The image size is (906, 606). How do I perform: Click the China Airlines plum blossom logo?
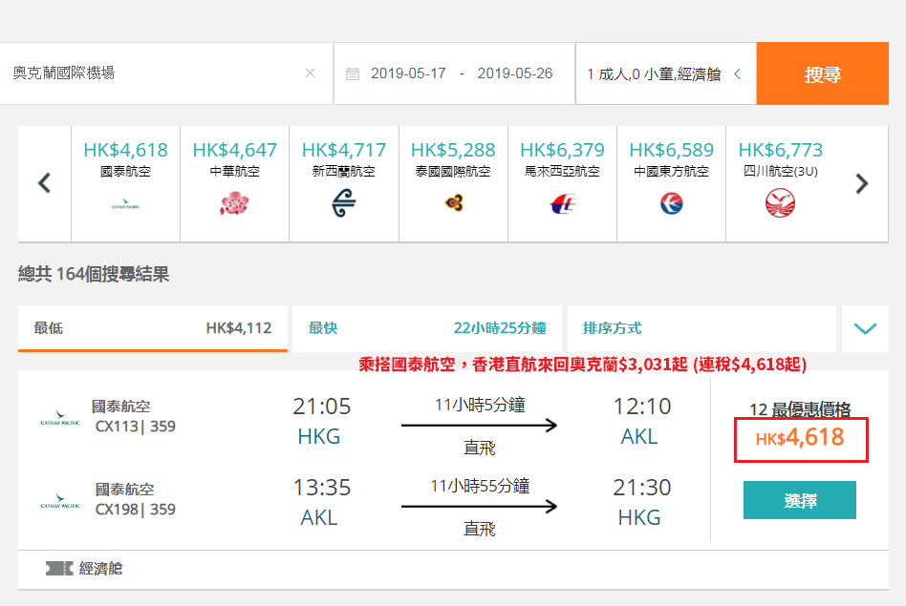pos(234,203)
